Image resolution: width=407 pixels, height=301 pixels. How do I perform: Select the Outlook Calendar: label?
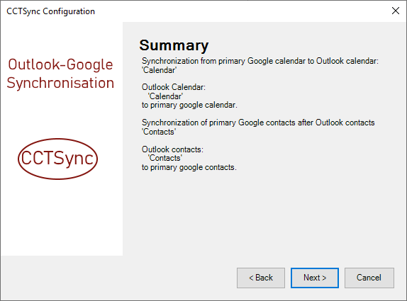tap(174, 87)
